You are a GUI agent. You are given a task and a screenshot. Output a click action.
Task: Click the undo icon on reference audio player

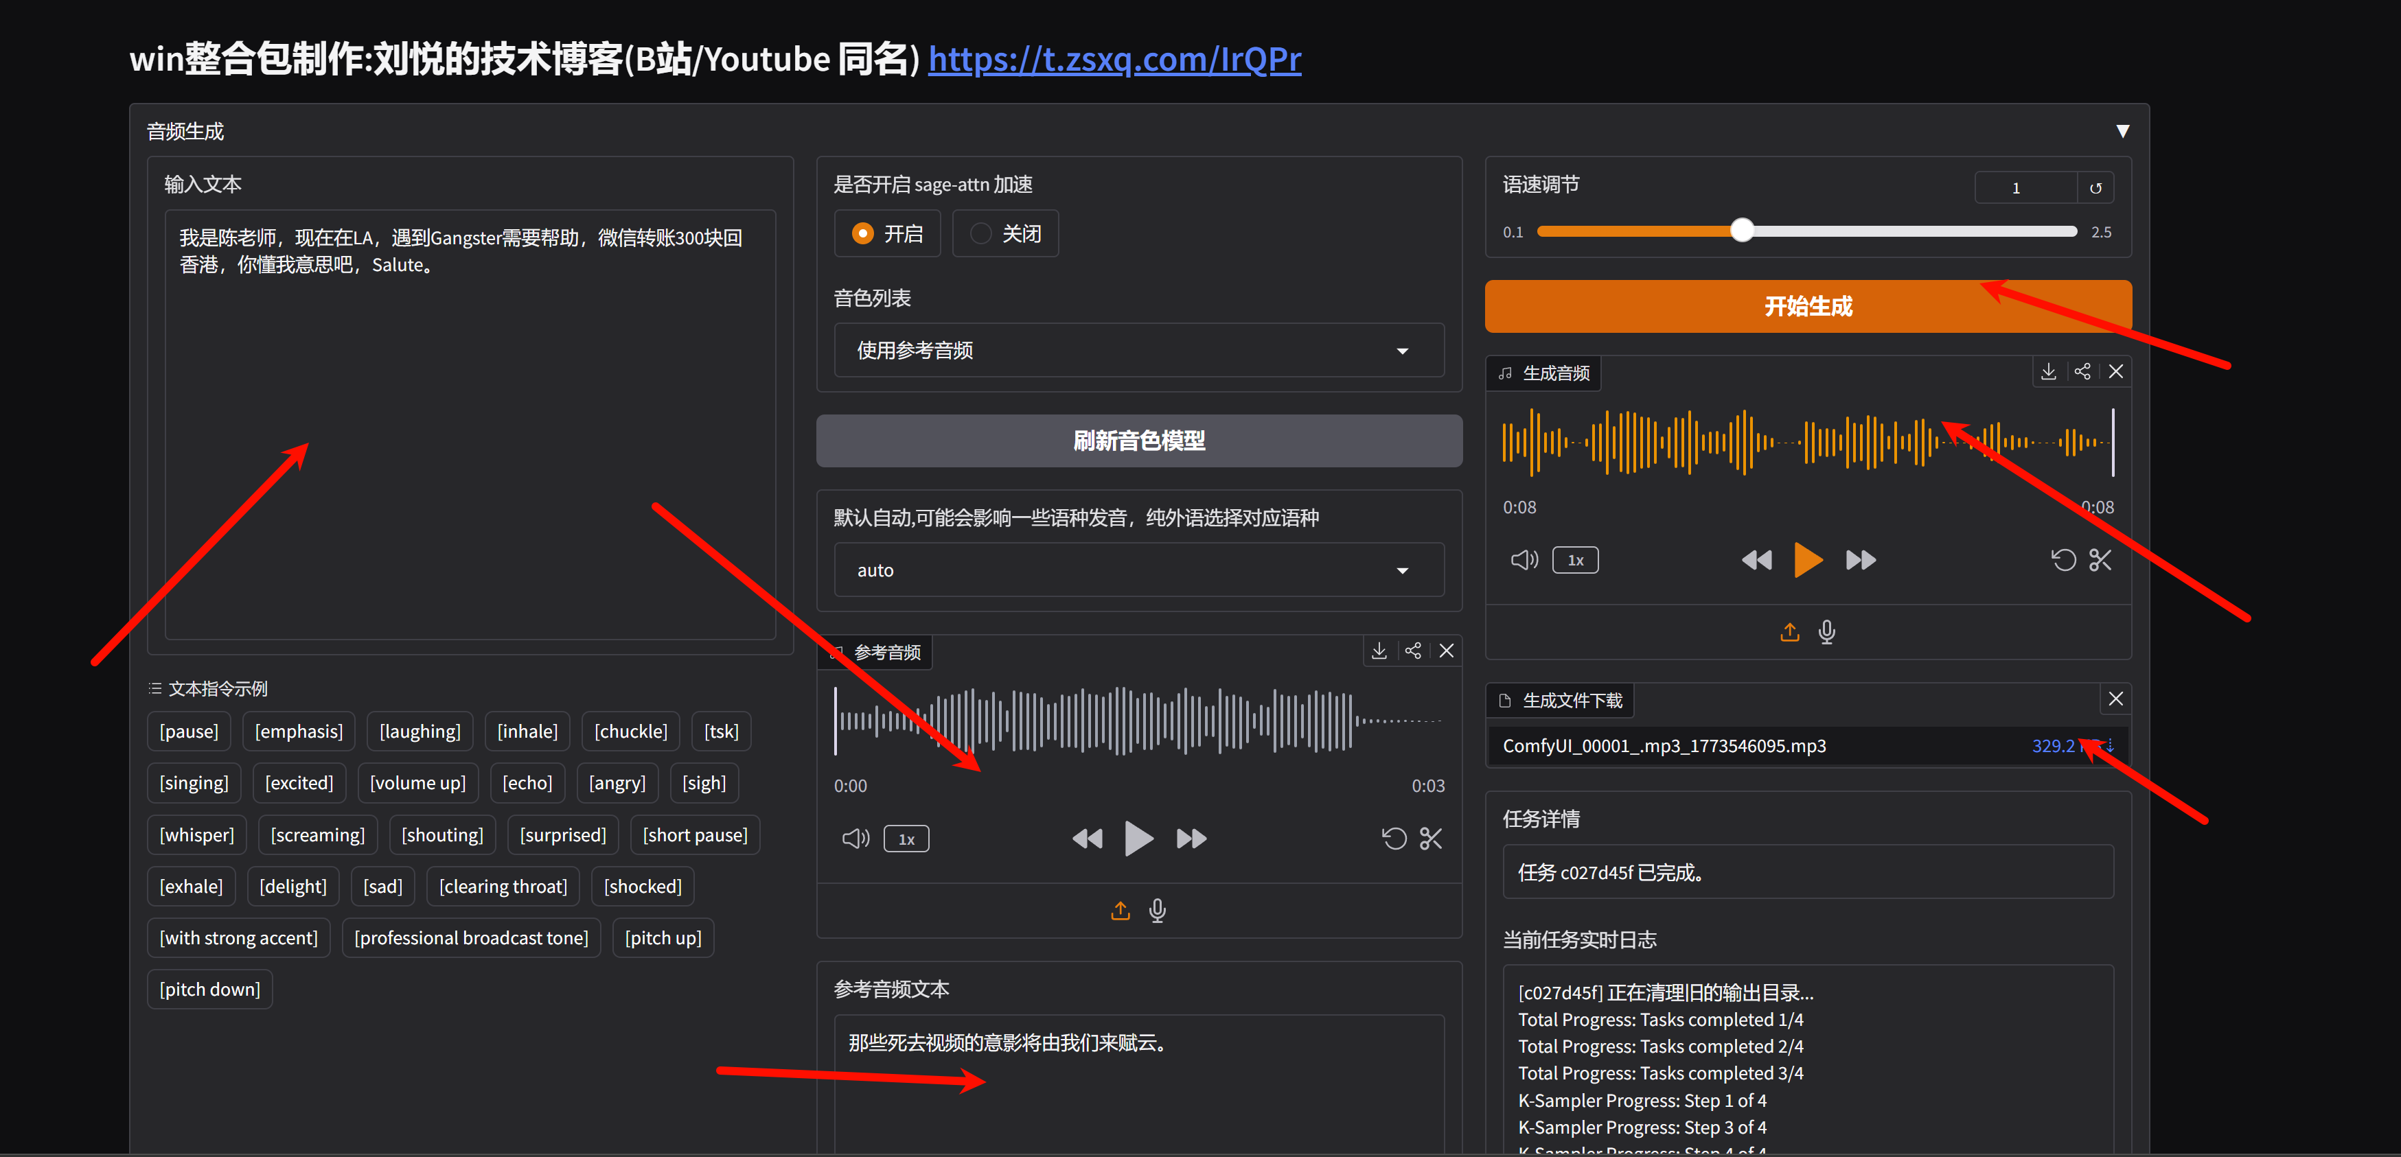coord(1394,839)
